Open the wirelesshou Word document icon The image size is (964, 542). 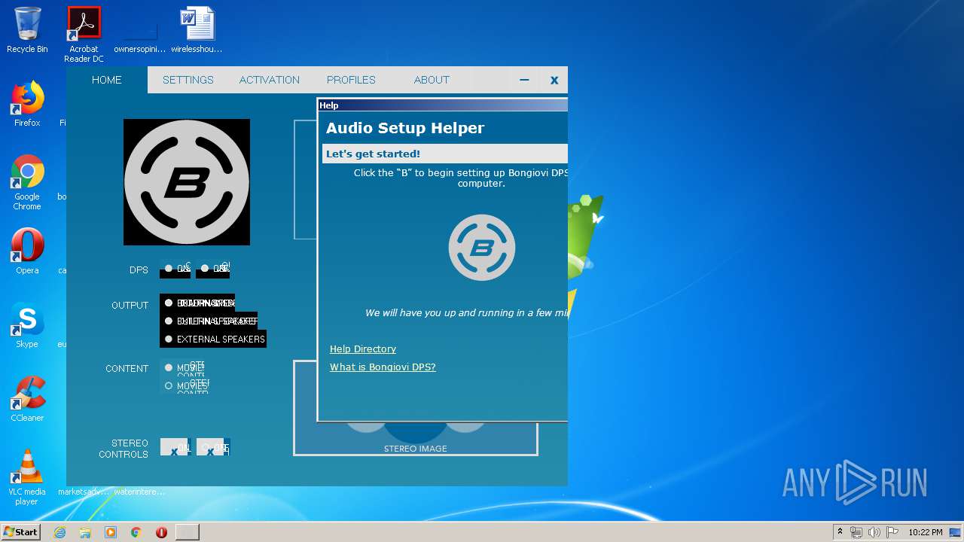click(197, 30)
